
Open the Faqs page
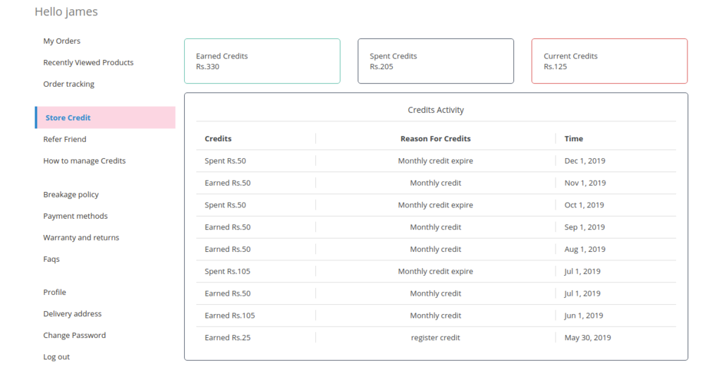coord(51,259)
